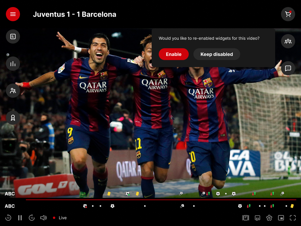Open the chat bubble widget on right
Viewport: 301px width, 226px height.
tap(288, 68)
